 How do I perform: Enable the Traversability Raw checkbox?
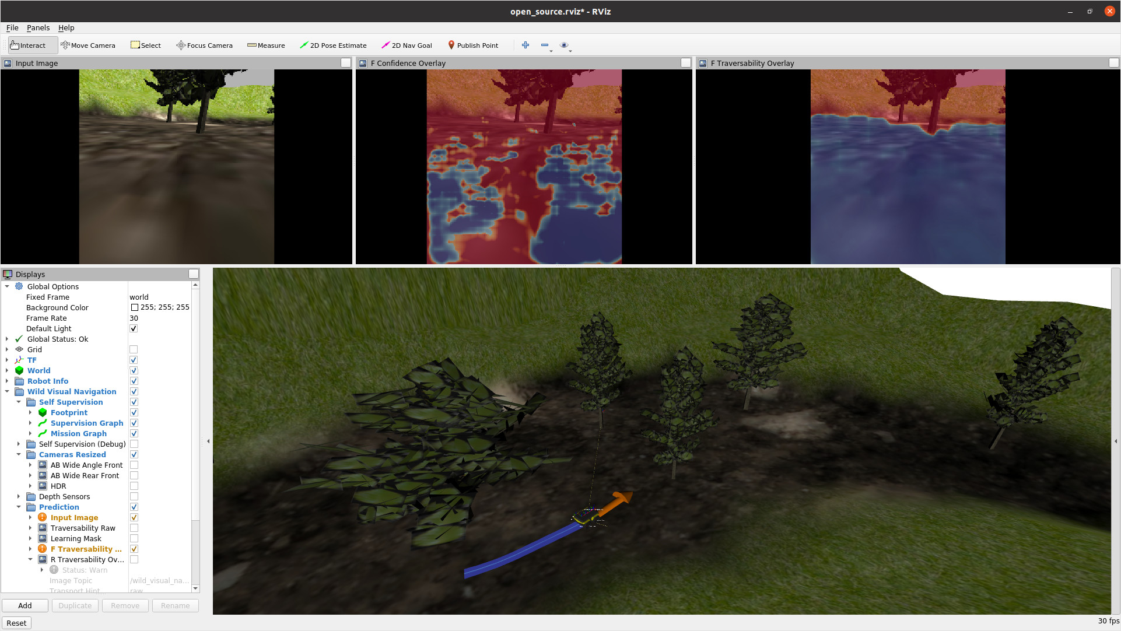(x=134, y=528)
